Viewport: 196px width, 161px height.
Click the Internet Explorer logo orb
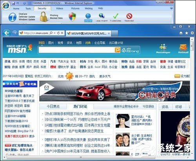coord(6,5)
